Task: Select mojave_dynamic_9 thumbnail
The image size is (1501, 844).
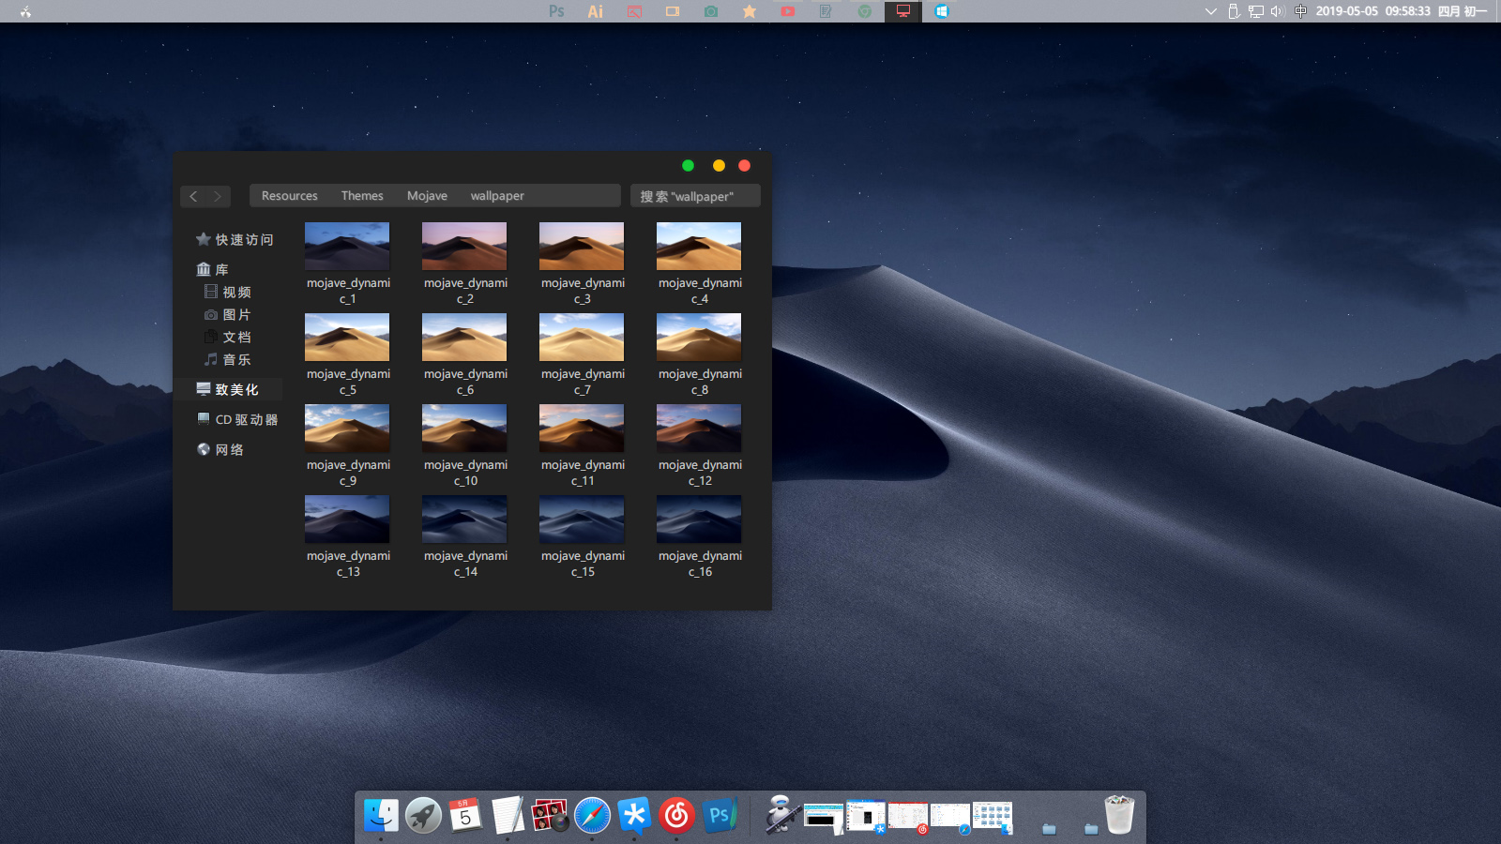Action: (347, 428)
